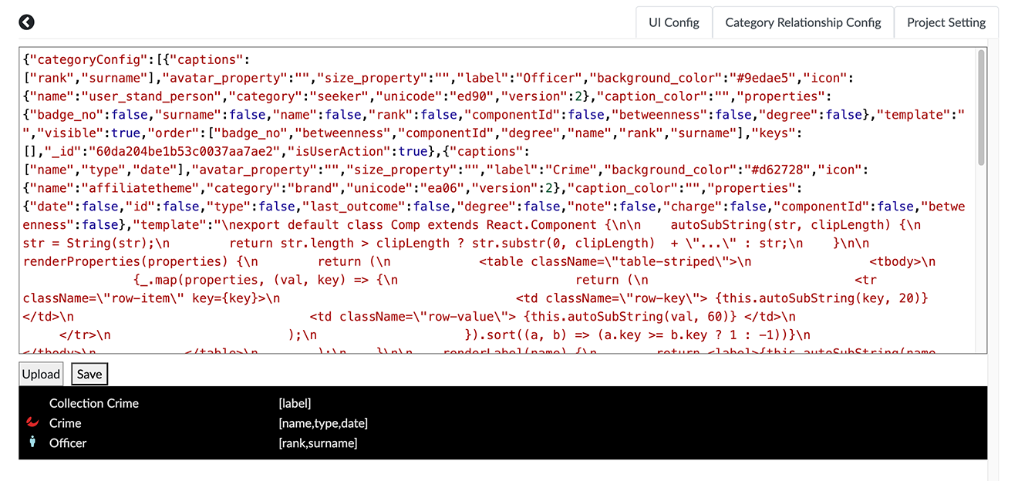Click the [rank,surname] captions entry
Viewport: 1018px width, 481px height.
pyautogui.click(x=318, y=443)
